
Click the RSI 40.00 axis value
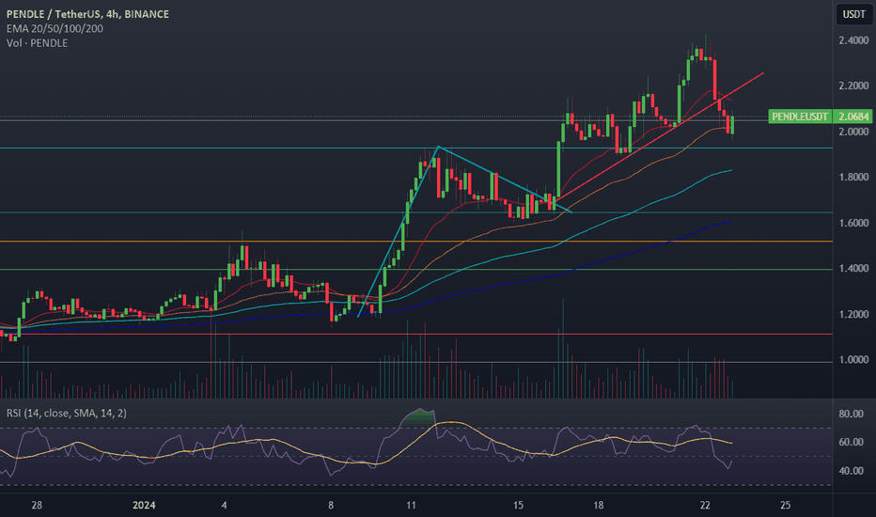tap(851, 471)
